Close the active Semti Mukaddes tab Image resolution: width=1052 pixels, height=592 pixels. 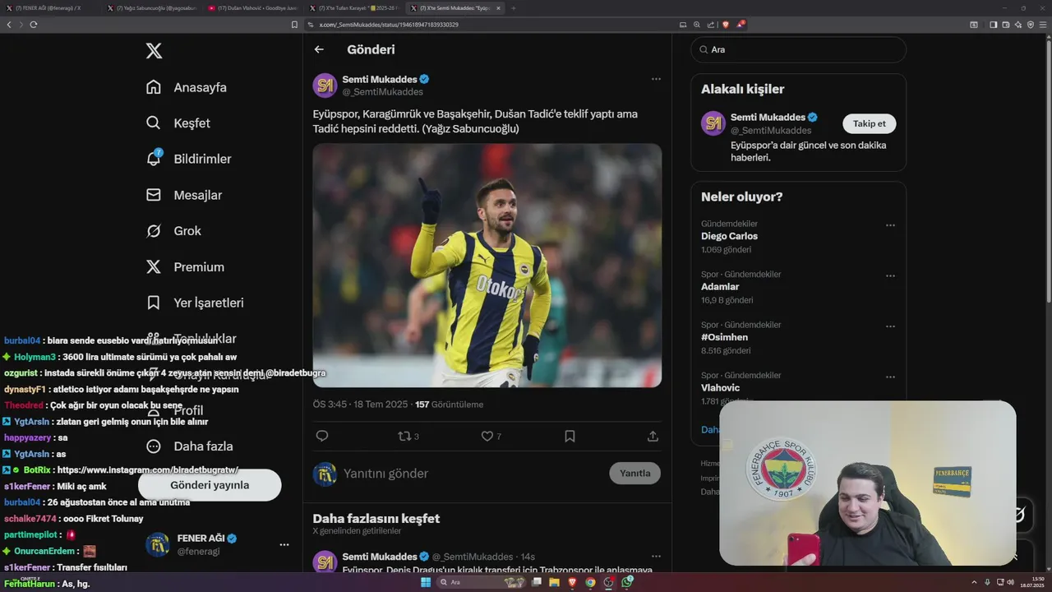498,8
